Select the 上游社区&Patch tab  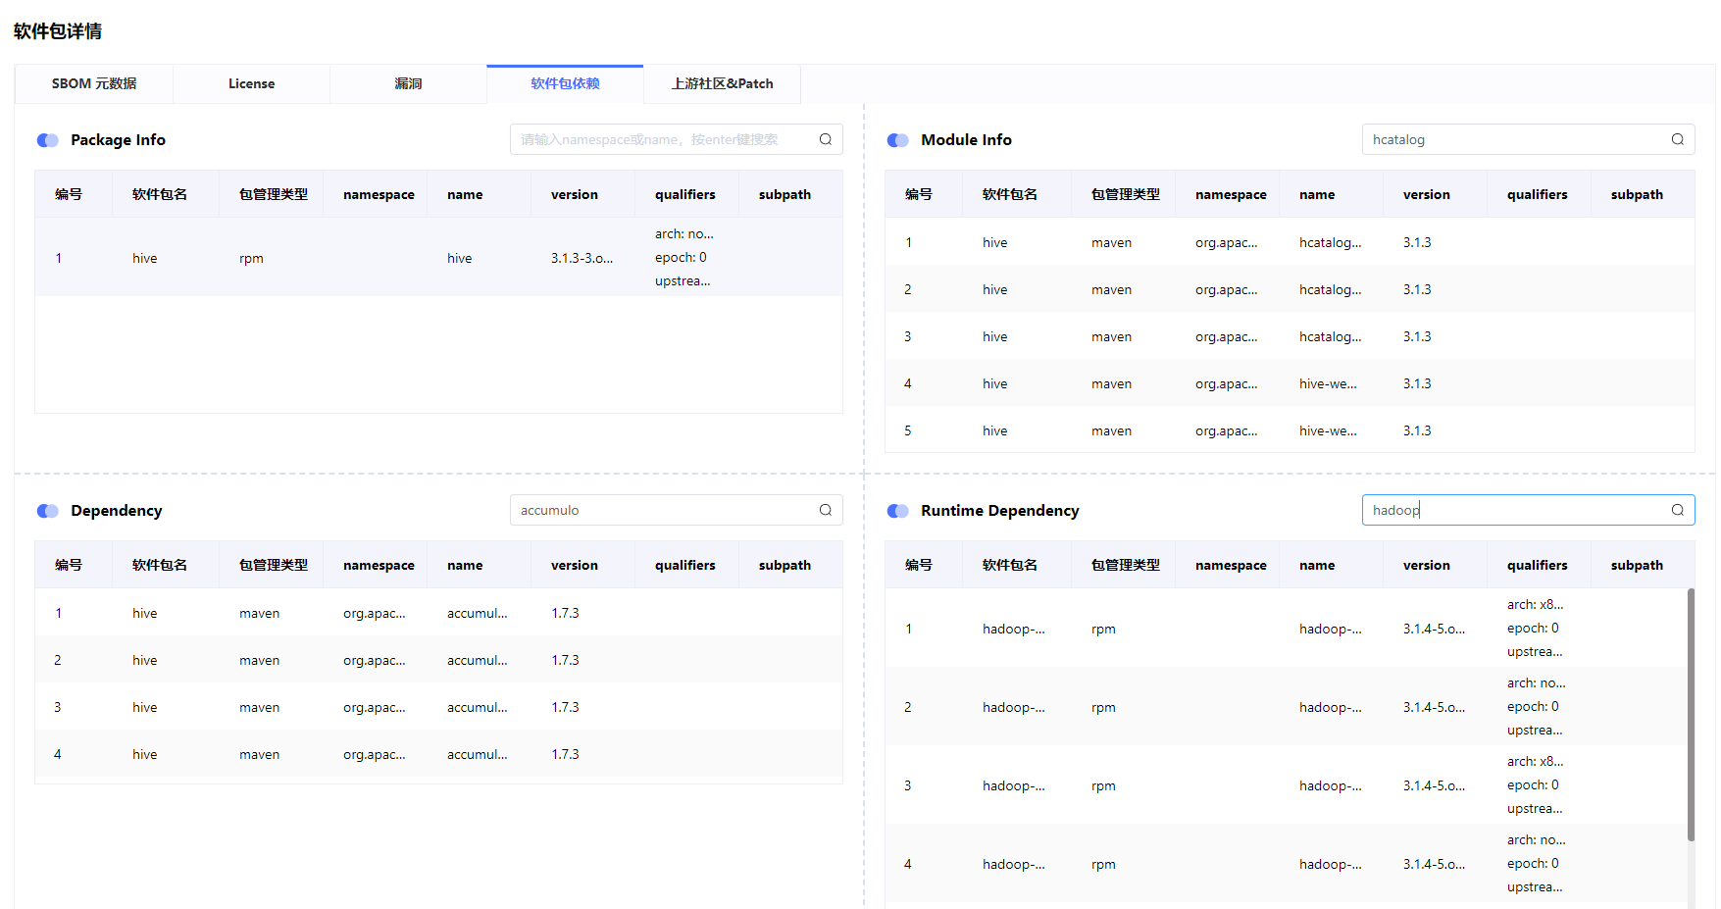[x=722, y=84]
